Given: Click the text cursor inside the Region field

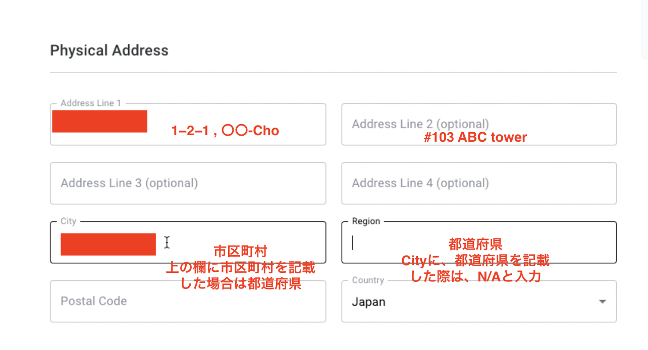Looking at the screenshot, I should coord(352,243).
